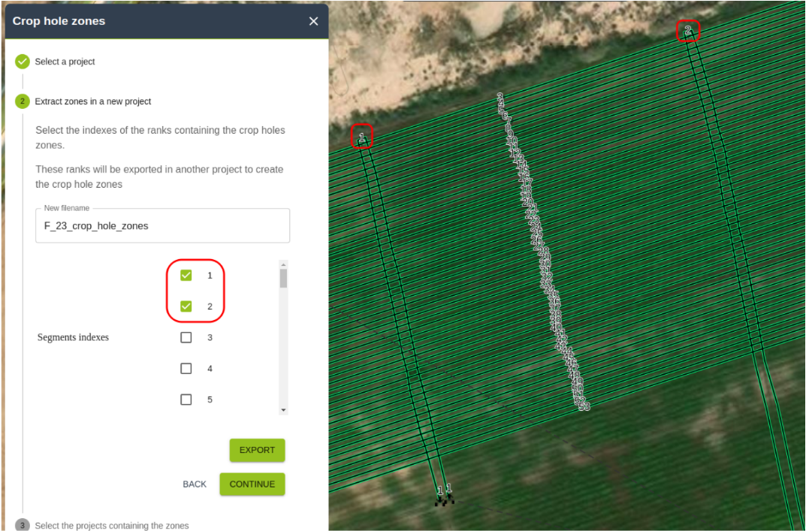This screenshot has height=531, width=809.
Task: Uncheck segment index 1 checkbox
Action: tap(186, 276)
